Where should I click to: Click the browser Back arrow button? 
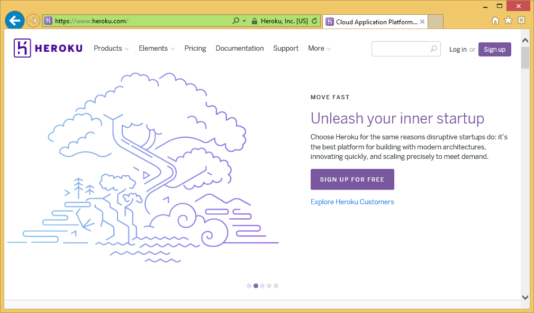15,21
